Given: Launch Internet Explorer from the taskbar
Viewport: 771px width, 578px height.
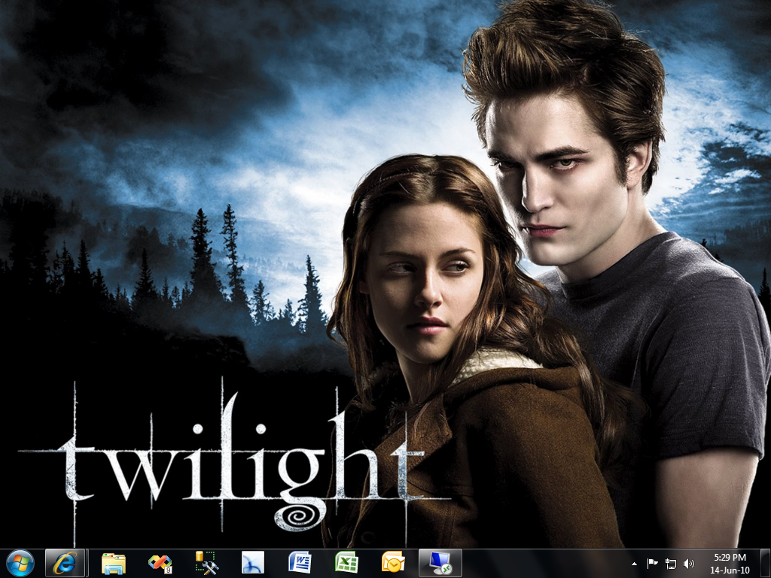Looking at the screenshot, I should (x=66, y=563).
